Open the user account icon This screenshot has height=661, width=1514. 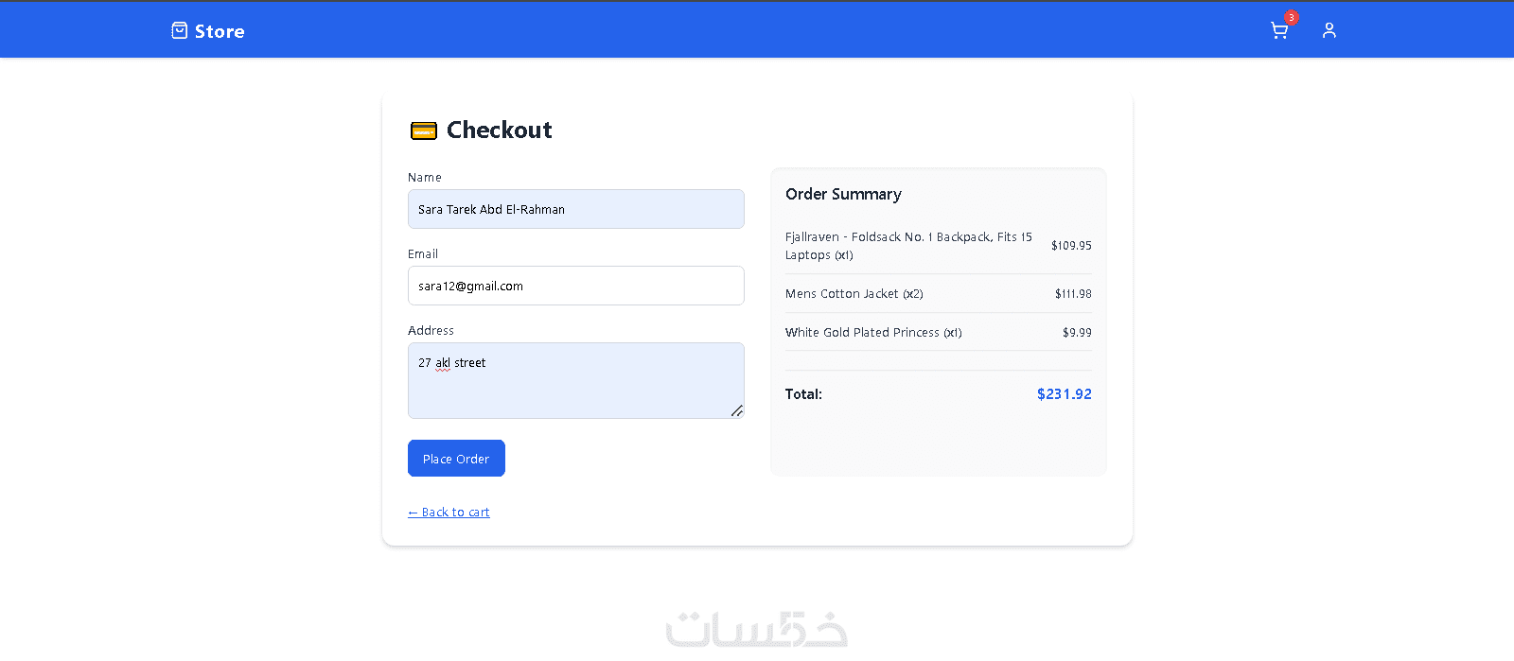coord(1329,30)
